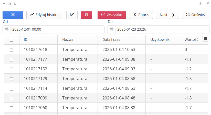
Task: Click the Od start date input field
Action: pos(57,29)
